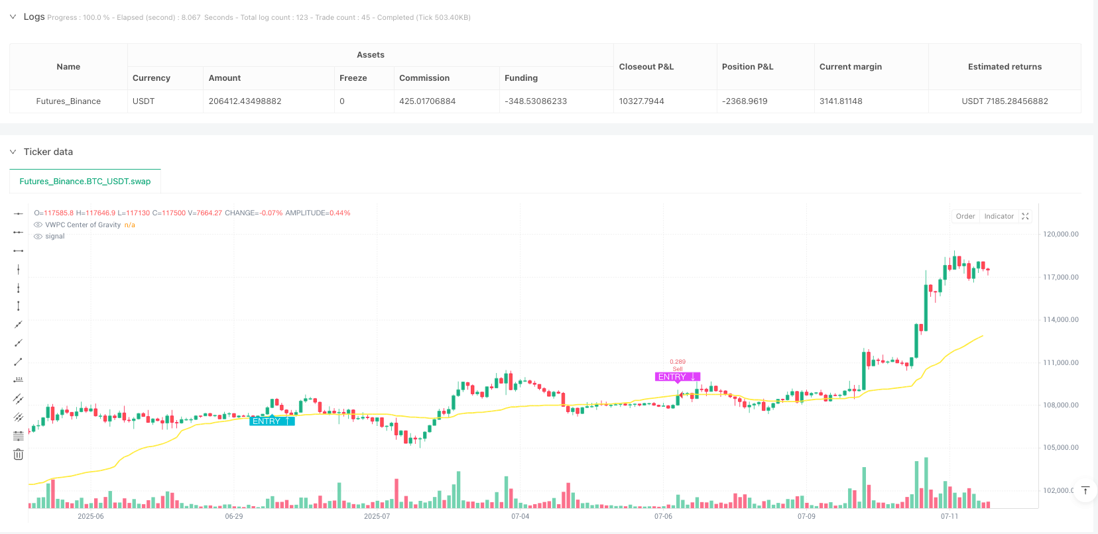Click the 105,000.00 price axis label
The height and width of the screenshot is (534, 1098).
(x=1061, y=447)
